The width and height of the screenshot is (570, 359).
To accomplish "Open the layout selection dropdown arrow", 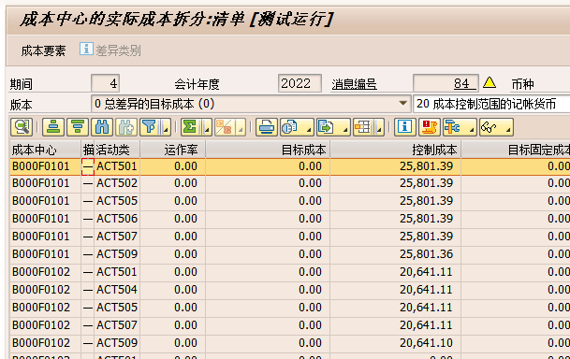I will coord(379,128).
